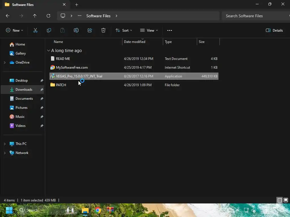Open Google Chrome from the taskbar
This screenshot has width=290, height=217.
point(98,210)
